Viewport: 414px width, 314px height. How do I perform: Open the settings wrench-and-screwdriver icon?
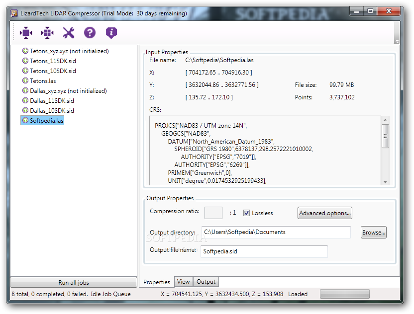69,33
